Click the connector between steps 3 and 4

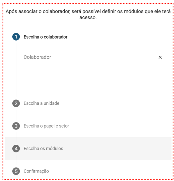(x=16, y=137)
